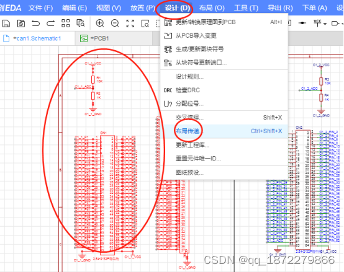This screenshot has width=344, height=272.
Task: Choose 重置元件唯一ID menu entry
Action: coord(224,158)
